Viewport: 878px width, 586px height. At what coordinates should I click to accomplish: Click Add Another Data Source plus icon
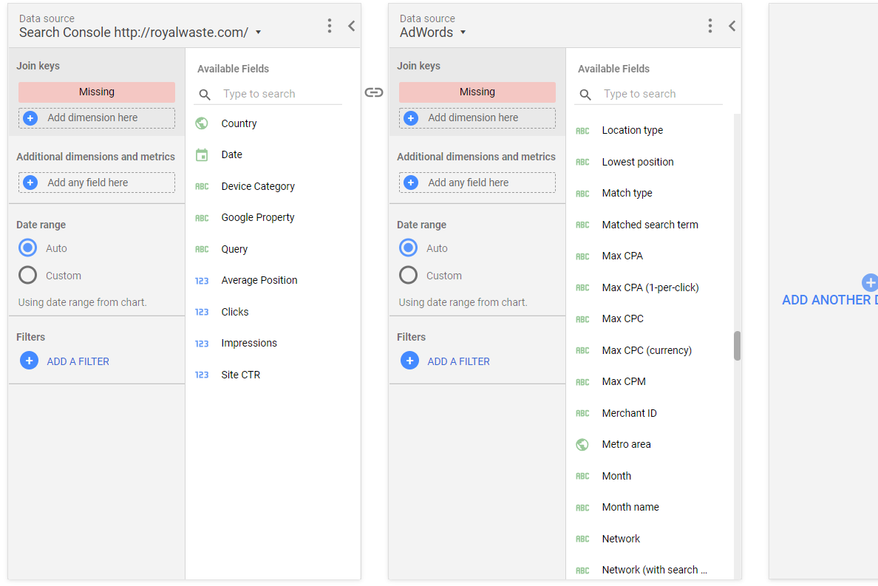pyautogui.click(x=870, y=282)
